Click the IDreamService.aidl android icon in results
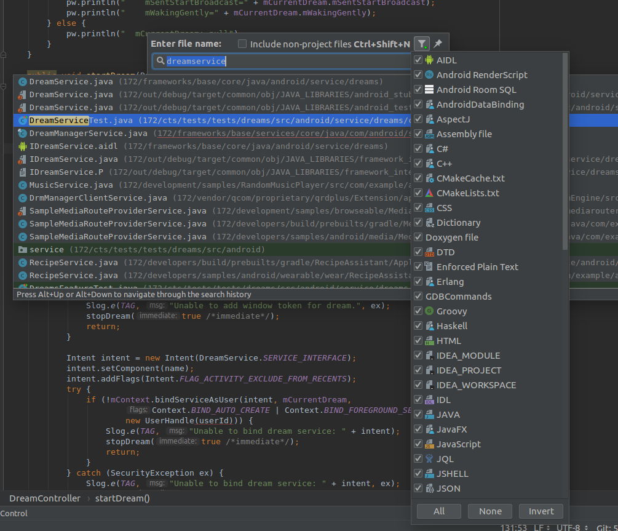The height and width of the screenshot is (531, 618). pos(23,146)
